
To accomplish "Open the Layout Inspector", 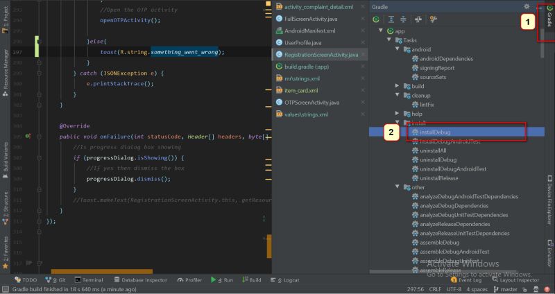I will pyautogui.click(x=515, y=280).
